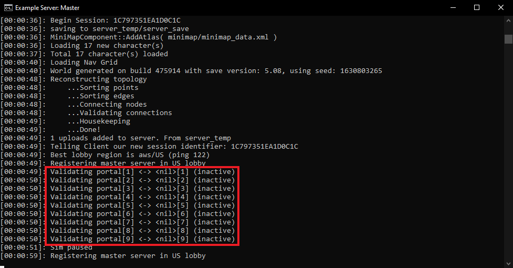
Task: Click the "...Housekeeping" log line
Action: click(x=98, y=121)
